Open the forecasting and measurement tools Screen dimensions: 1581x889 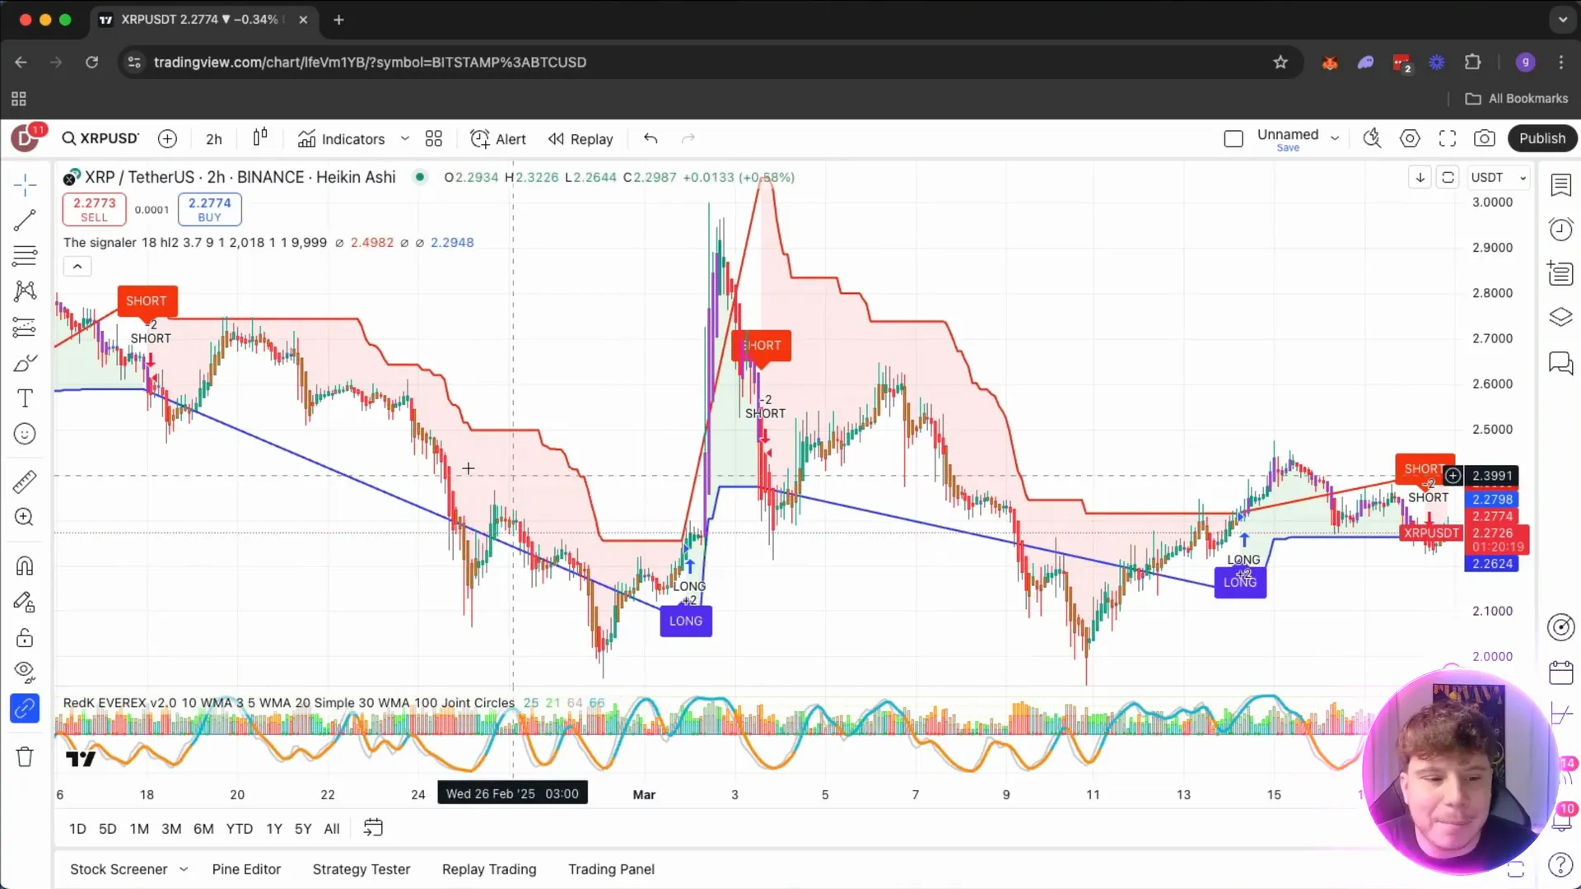pos(25,327)
